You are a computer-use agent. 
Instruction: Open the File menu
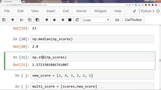pos(7,11)
